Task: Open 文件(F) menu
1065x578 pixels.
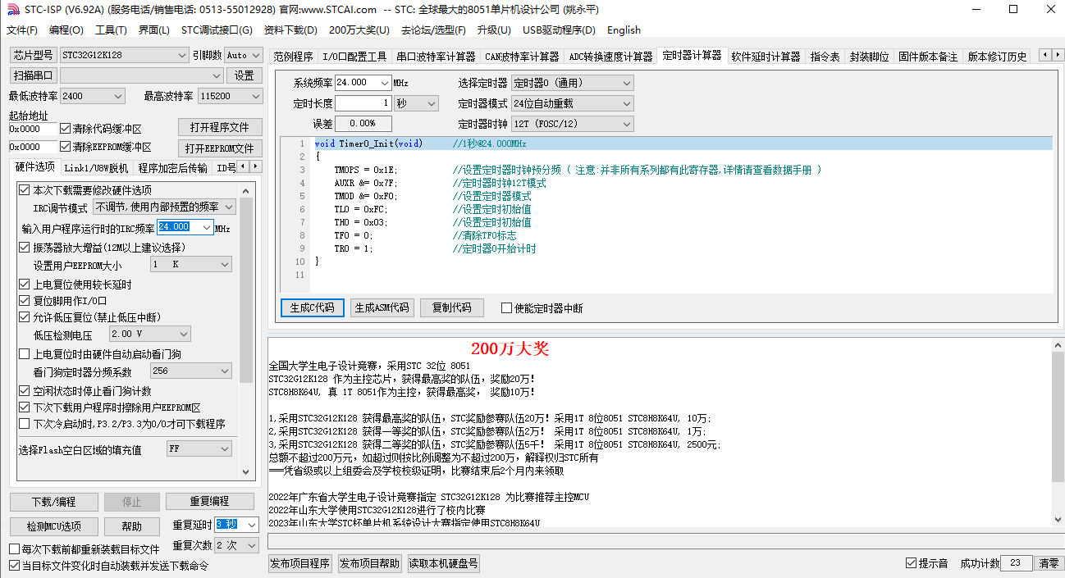Action: coord(22,30)
